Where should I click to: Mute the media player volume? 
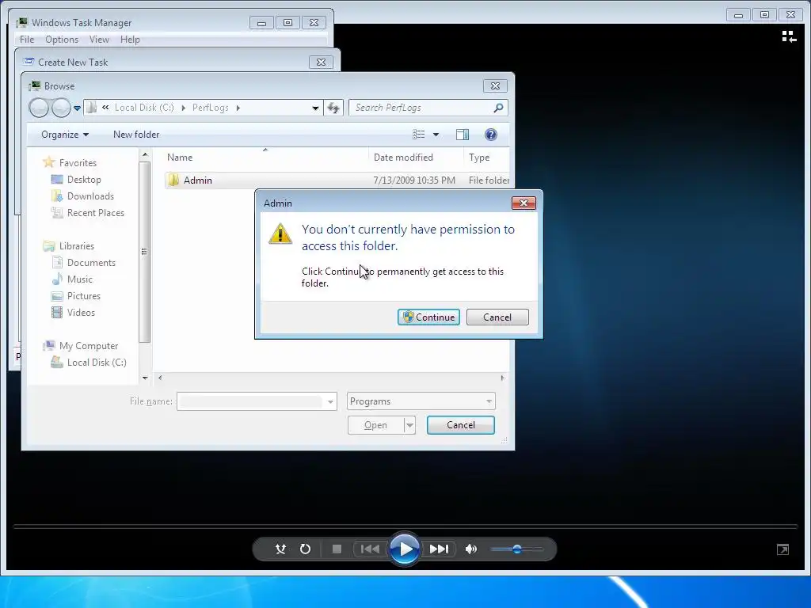point(471,549)
